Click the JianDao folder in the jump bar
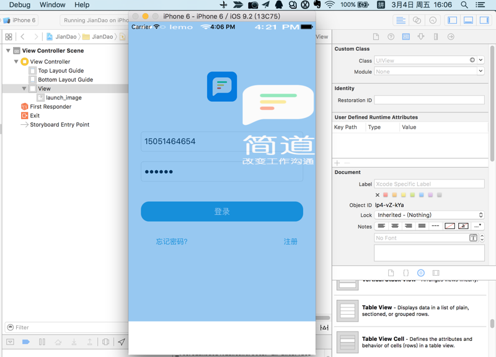 pos(98,37)
